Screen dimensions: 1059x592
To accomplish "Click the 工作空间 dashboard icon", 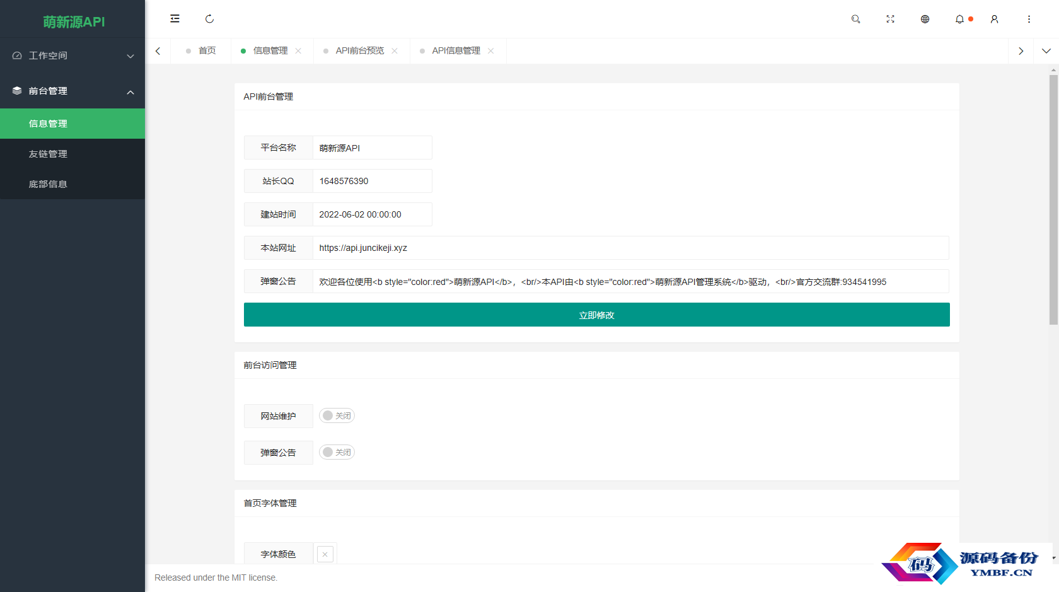I will coord(17,55).
